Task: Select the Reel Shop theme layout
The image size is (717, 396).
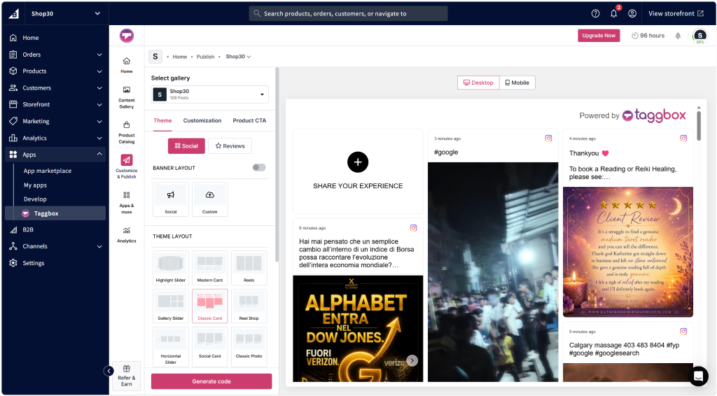Action: 249,306
